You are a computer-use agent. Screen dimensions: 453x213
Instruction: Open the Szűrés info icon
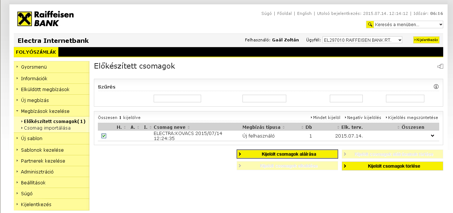436,87
